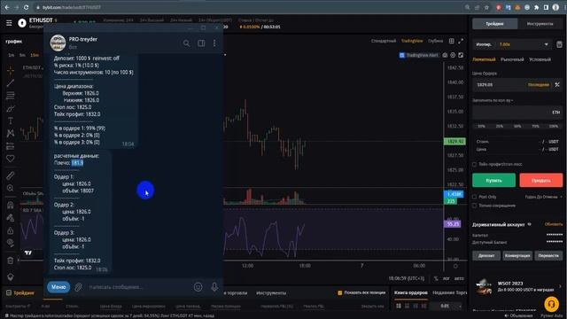The width and height of the screenshot is (567, 319).
Task: Select the zoom in tool
Action: point(10,188)
